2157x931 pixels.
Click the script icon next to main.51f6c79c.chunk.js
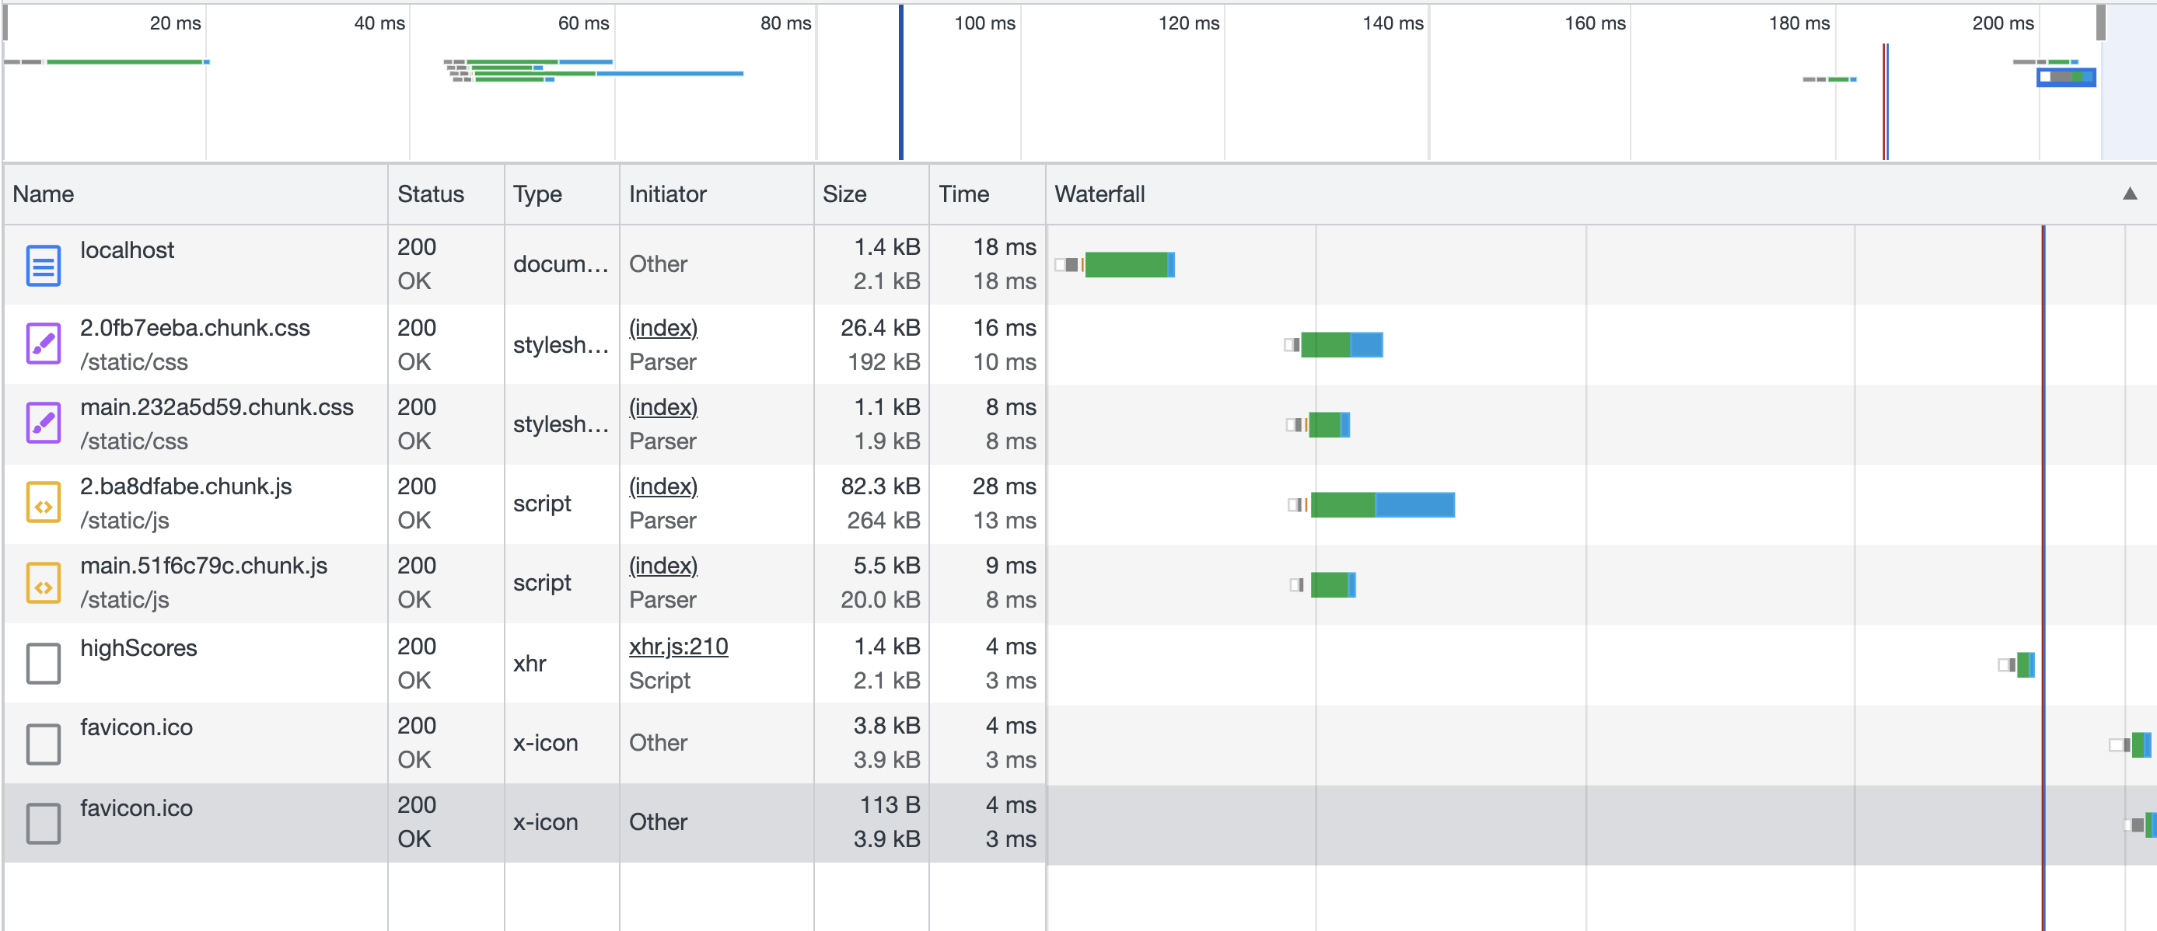coord(43,582)
